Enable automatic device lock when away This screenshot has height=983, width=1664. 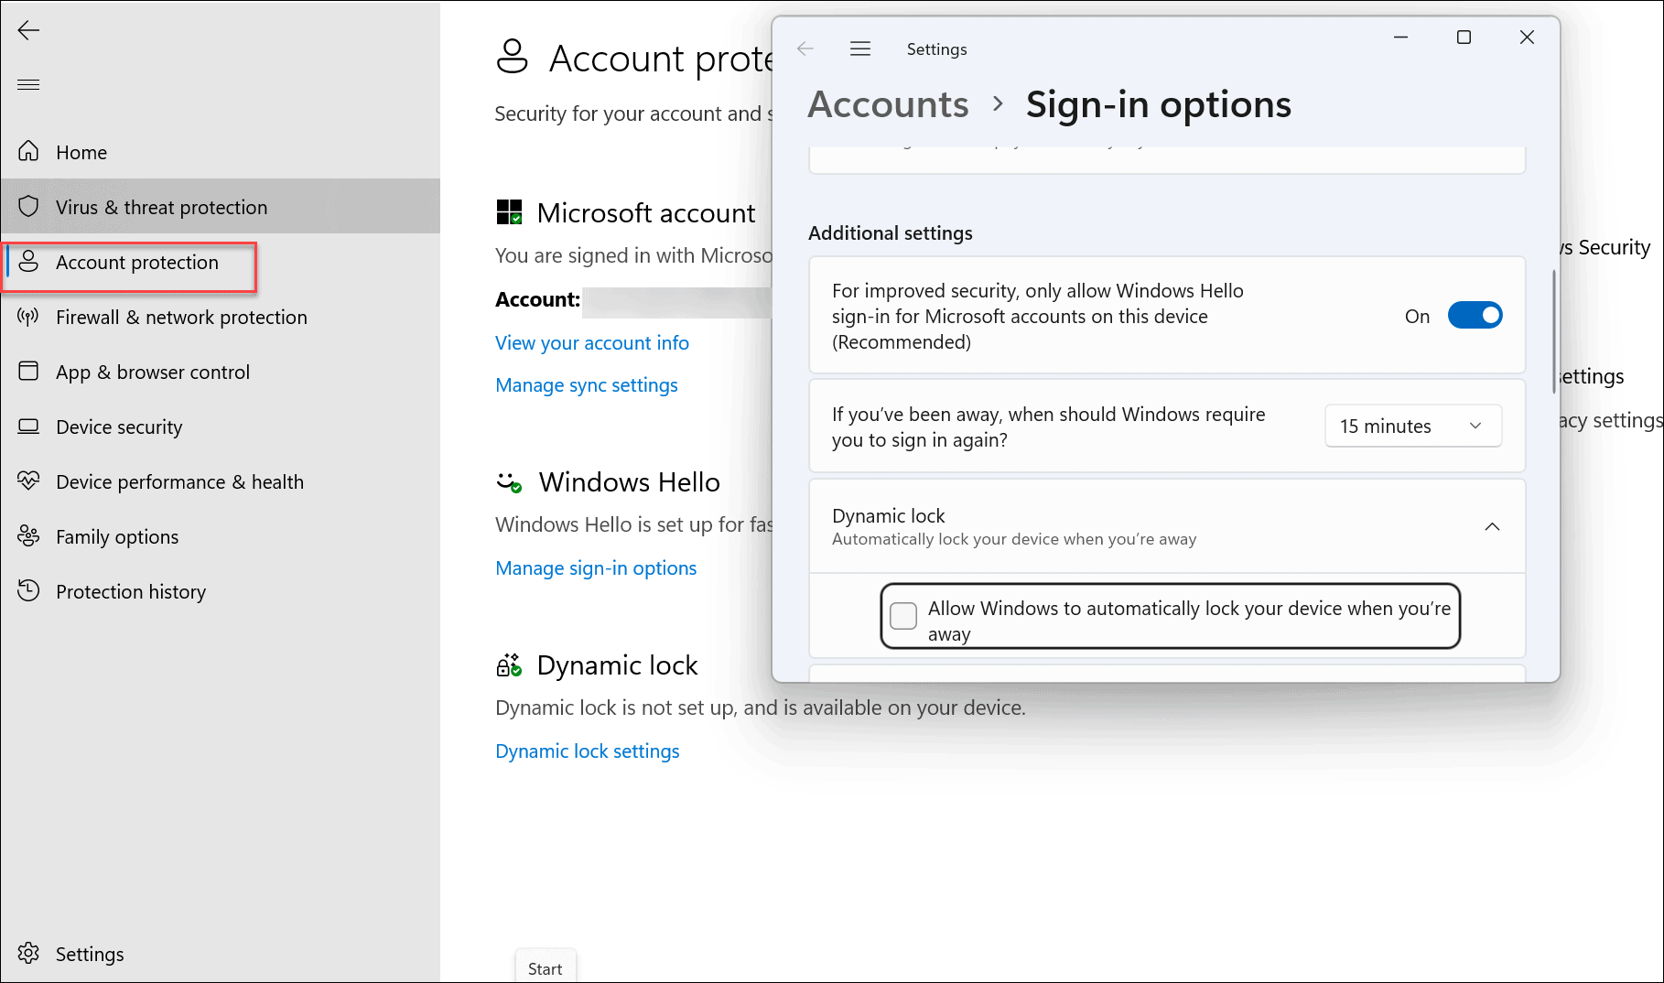pyautogui.click(x=902, y=616)
